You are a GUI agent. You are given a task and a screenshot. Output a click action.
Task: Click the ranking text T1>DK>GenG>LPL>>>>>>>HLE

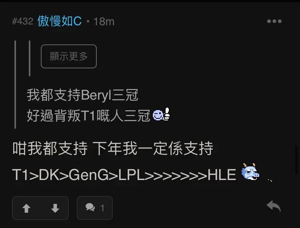124,174
